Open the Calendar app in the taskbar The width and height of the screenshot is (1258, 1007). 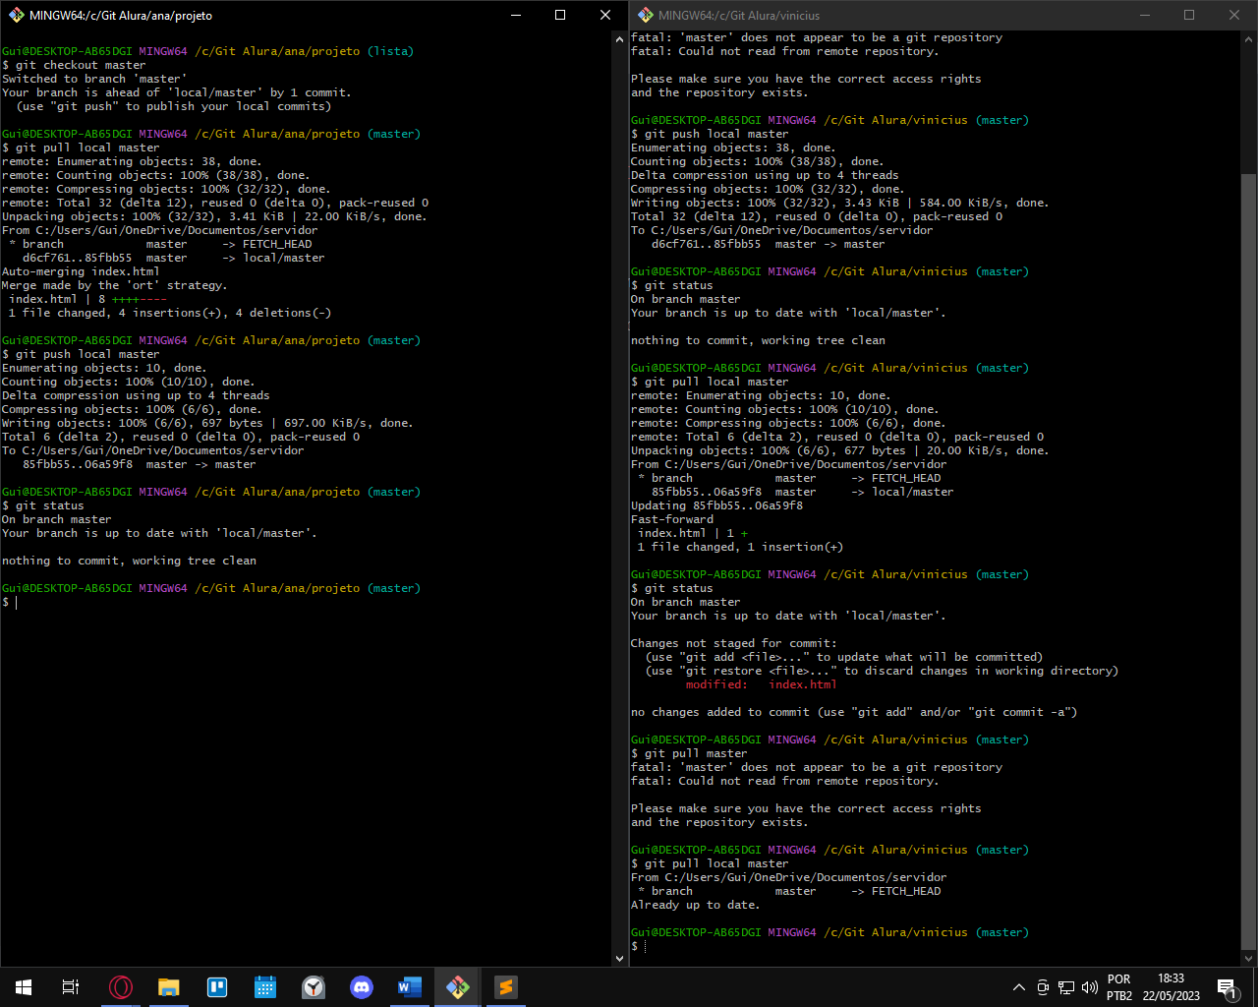[x=265, y=987]
